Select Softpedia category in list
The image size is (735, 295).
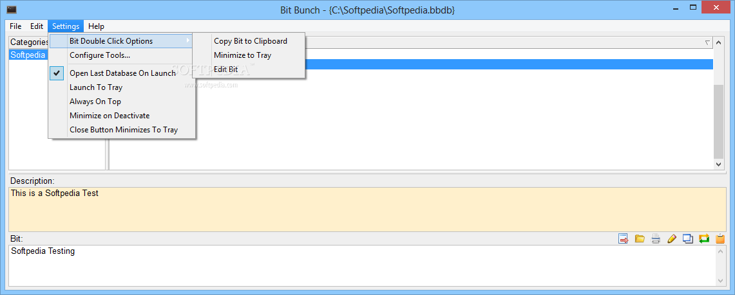tap(29, 55)
